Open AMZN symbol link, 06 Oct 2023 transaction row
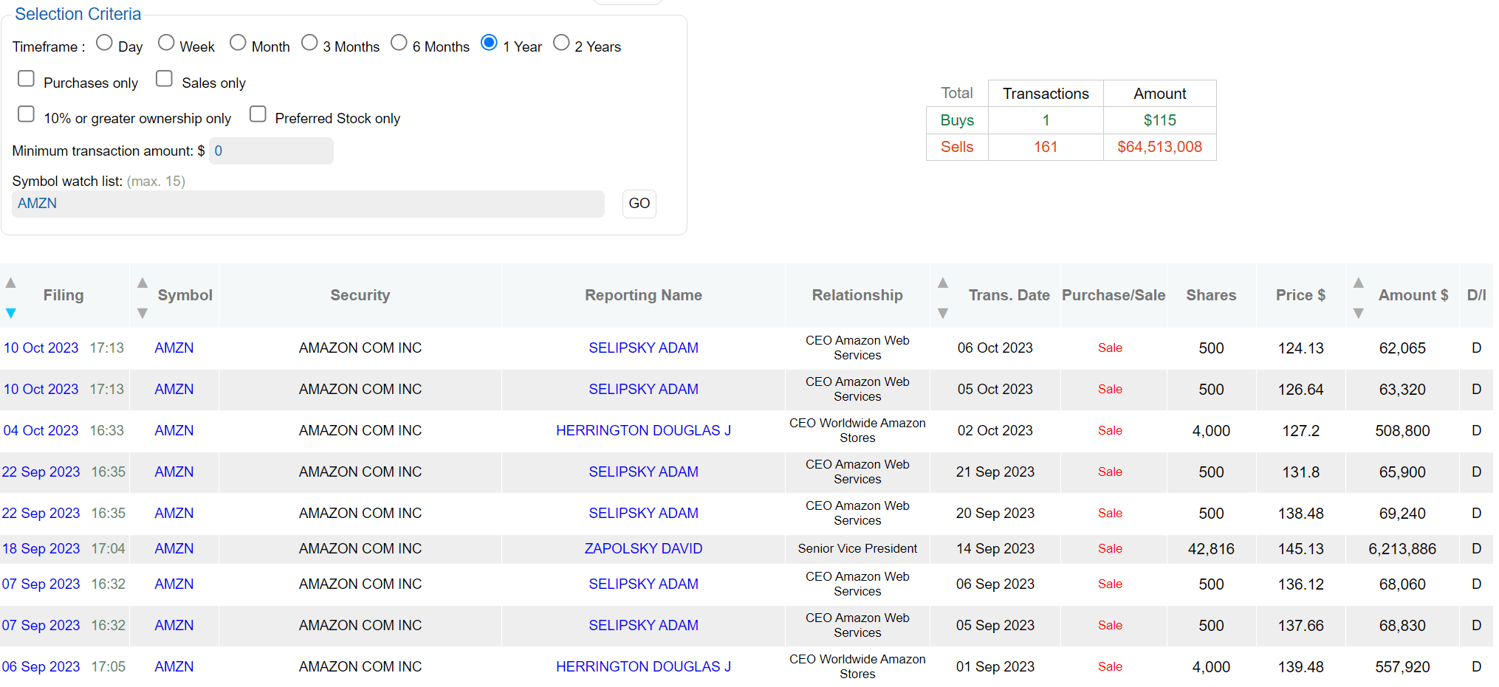Screen dimensions: 1499x687 174,348
